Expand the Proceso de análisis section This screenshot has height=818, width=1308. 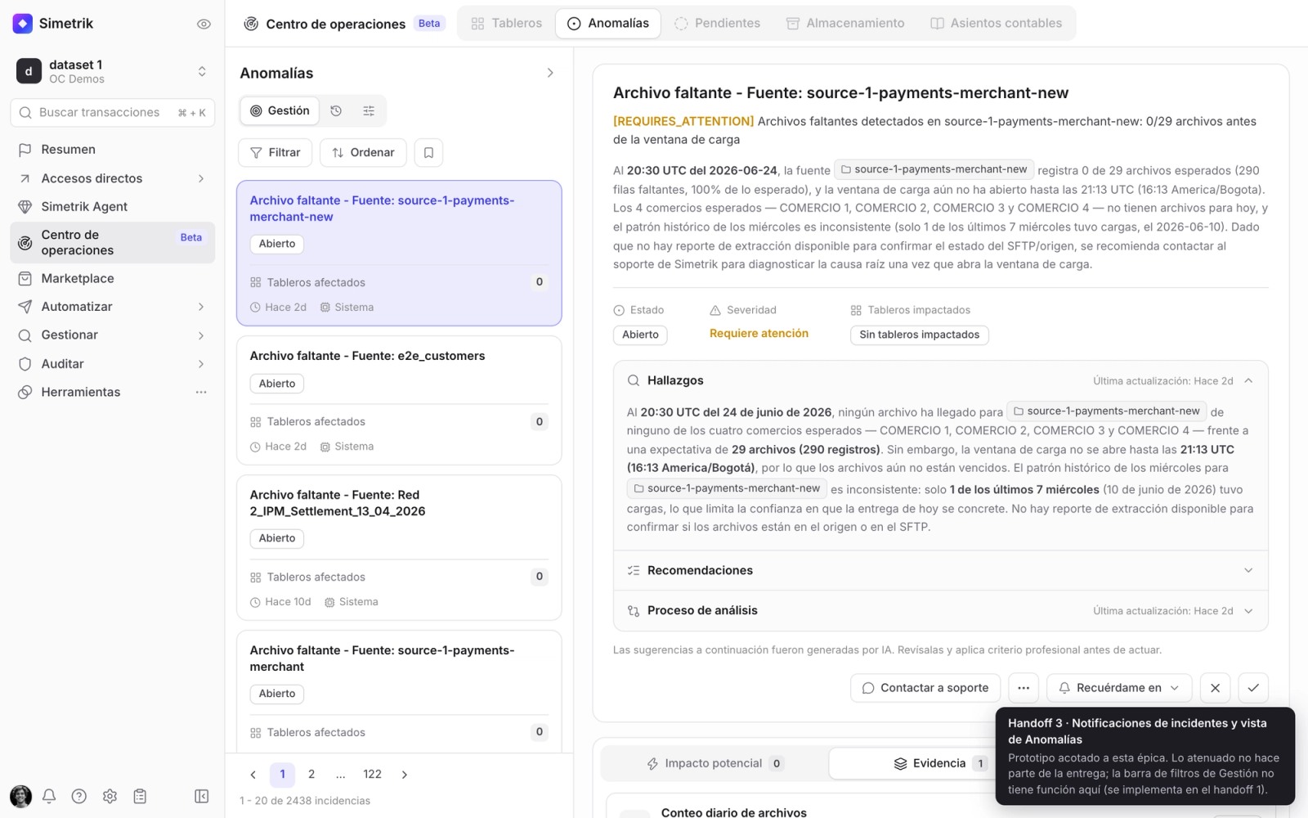pyautogui.click(x=941, y=611)
